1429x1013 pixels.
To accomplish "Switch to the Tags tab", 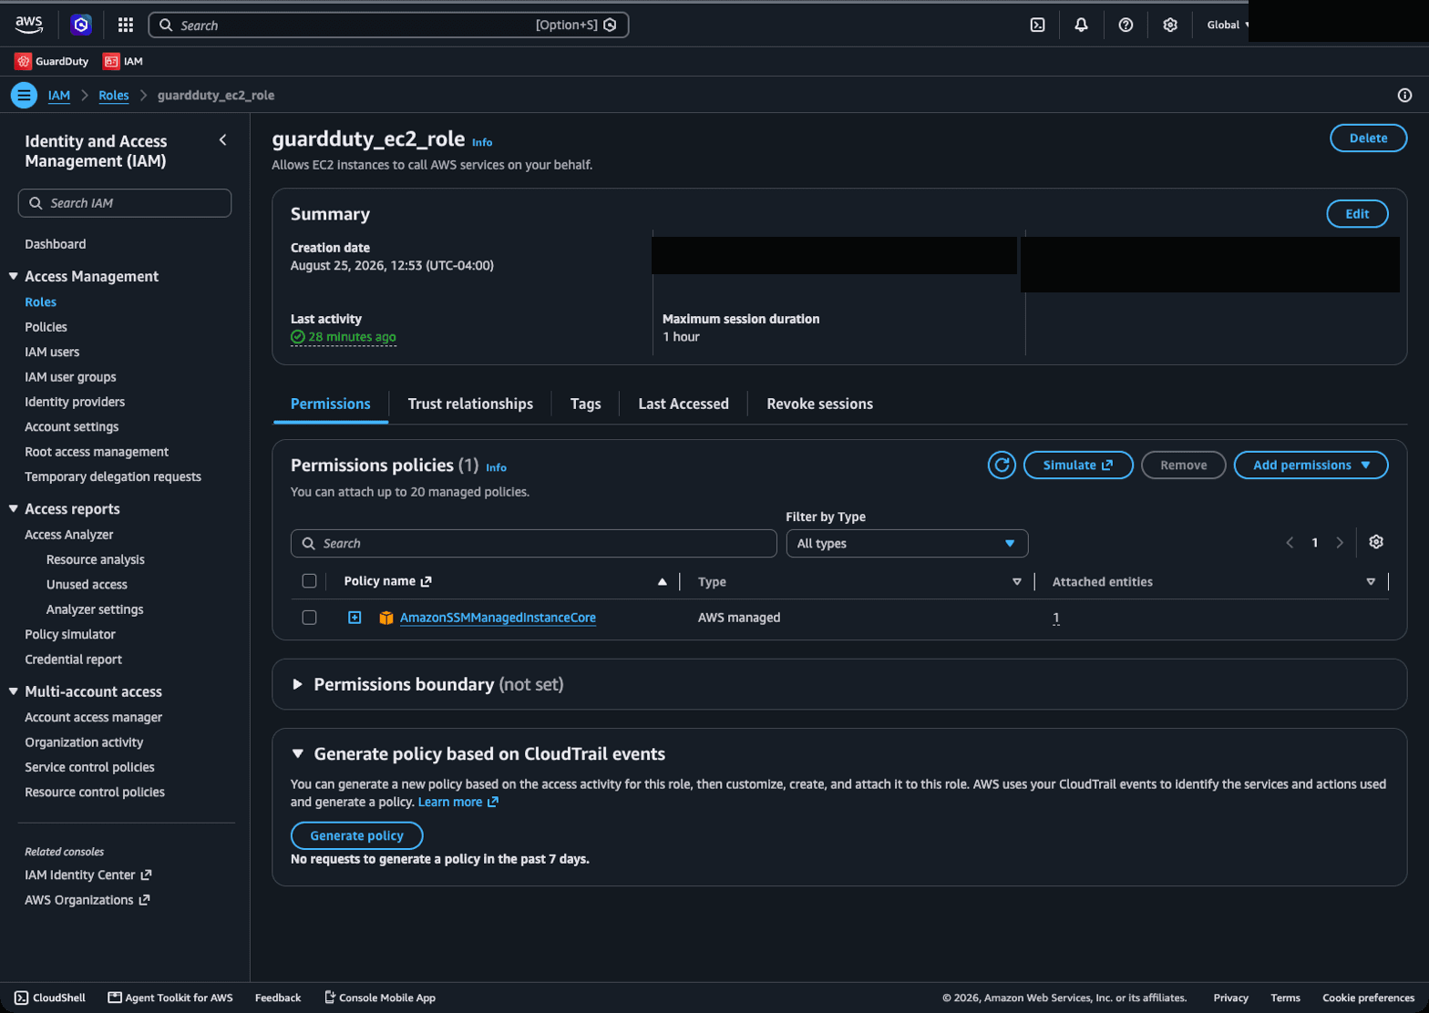I will [x=585, y=404].
